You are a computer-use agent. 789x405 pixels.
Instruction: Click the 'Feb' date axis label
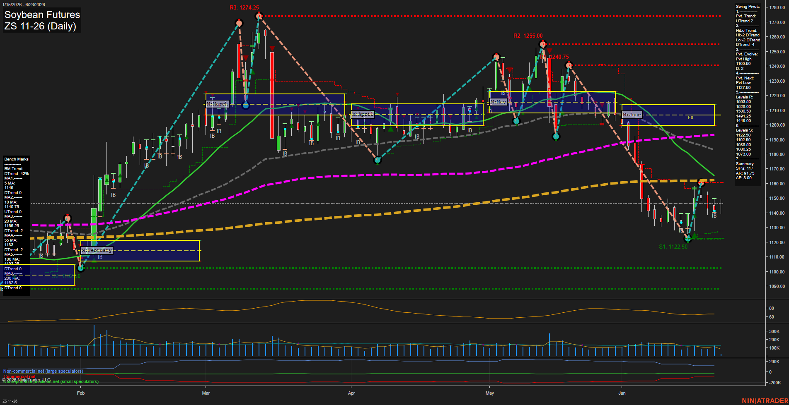81,393
